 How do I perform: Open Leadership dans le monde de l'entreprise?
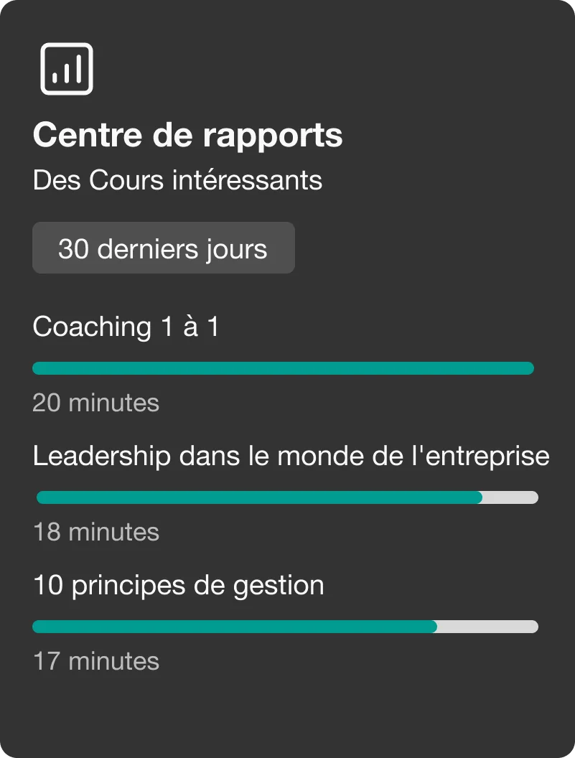(291, 456)
